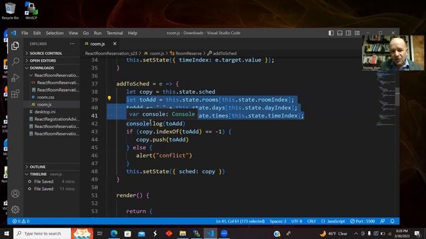This screenshot has height=239, width=426.
Task: Click Task View button on taskbar
Action: (100, 233)
